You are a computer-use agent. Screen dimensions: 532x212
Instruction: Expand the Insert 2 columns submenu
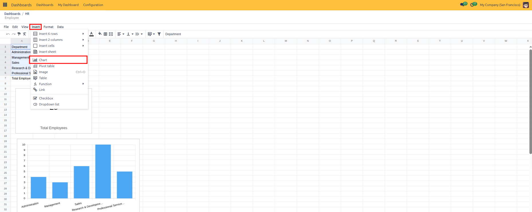[x=59, y=40]
